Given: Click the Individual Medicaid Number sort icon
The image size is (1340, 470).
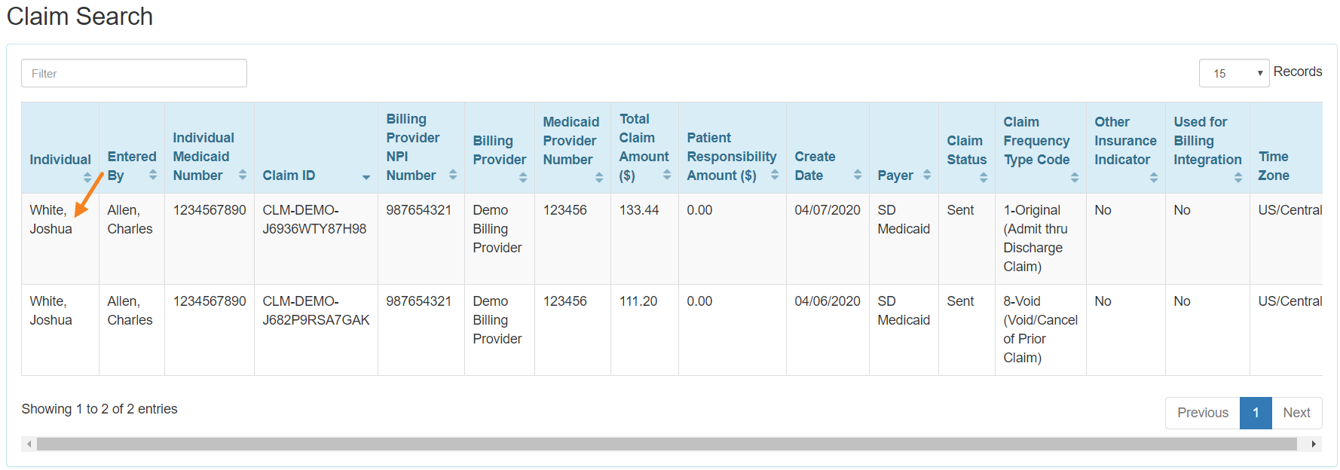Looking at the screenshot, I should point(243,175).
